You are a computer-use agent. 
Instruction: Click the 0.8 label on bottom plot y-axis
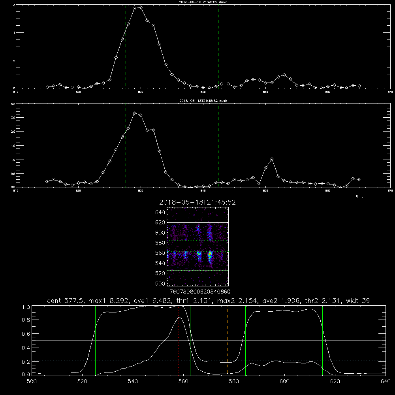coord(26,320)
